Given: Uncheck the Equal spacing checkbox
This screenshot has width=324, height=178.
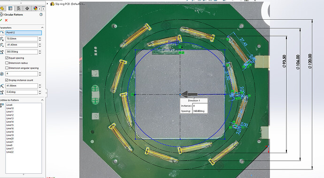Looking at the screenshot, I should [x=7, y=58].
